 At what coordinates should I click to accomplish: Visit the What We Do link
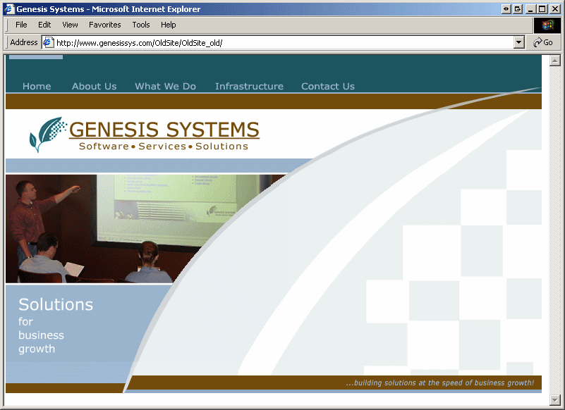click(x=165, y=87)
